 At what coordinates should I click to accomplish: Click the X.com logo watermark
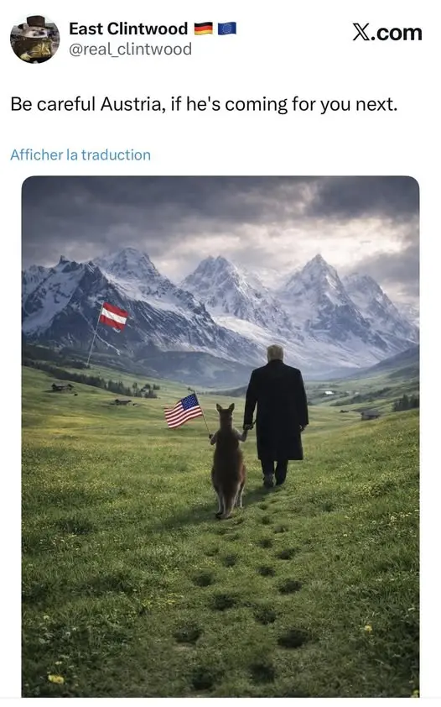click(x=387, y=33)
